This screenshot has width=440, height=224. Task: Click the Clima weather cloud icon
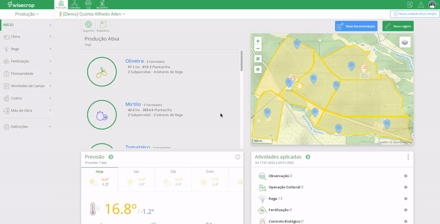click(6, 37)
